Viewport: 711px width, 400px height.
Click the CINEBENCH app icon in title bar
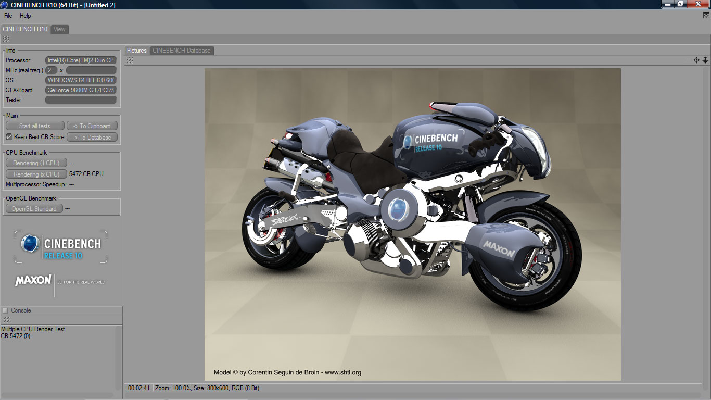[5, 5]
